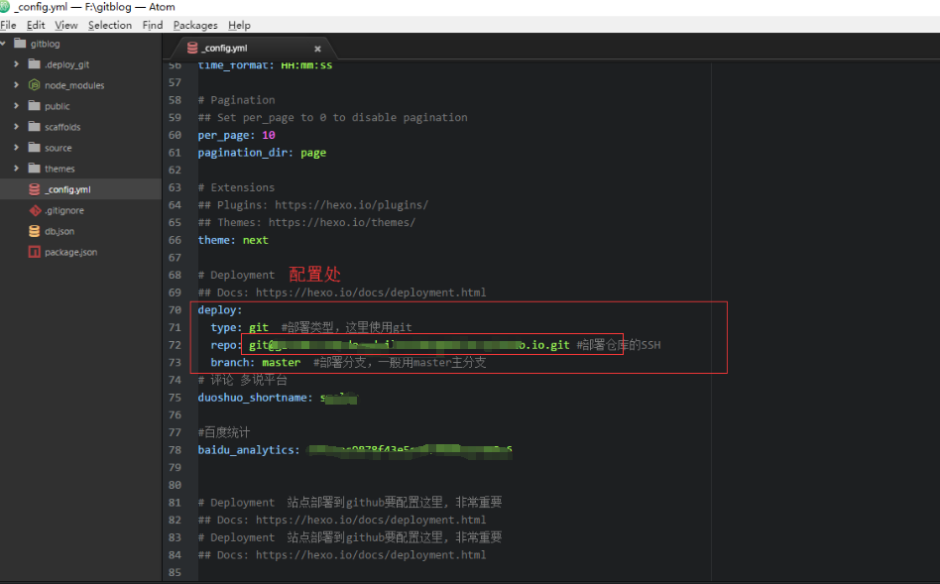The width and height of the screenshot is (940, 584).
Task: Click the public folder icon
Action: point(34,105)
